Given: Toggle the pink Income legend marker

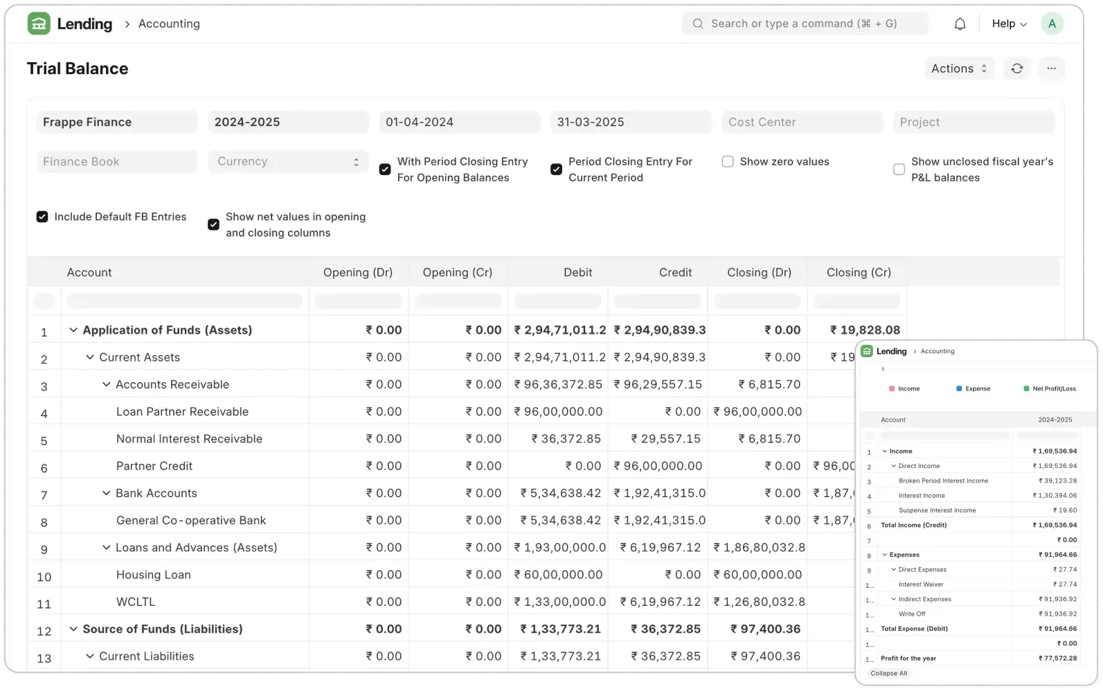Looking at the screenshot, I should [x=892, y=388].
